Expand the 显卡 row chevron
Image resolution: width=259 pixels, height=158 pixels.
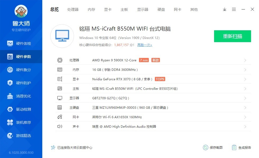pos(245,79)
